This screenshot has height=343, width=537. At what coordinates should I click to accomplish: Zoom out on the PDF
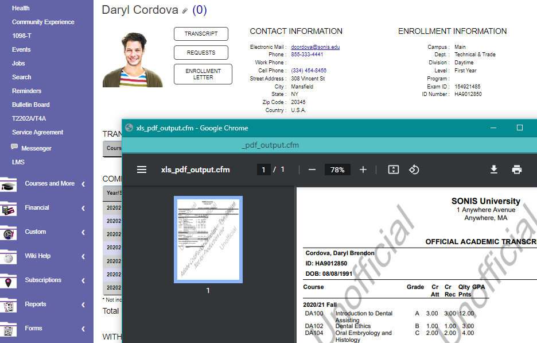point(312,169)
